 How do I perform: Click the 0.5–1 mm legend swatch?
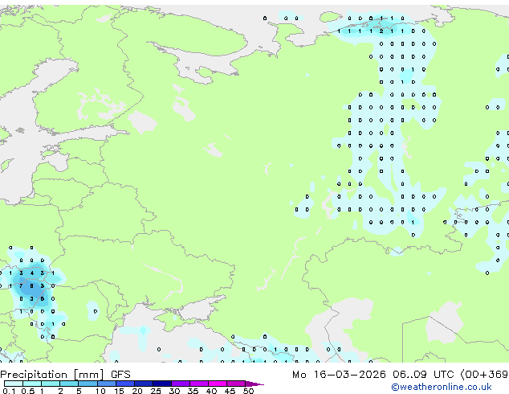coord(32,384)
